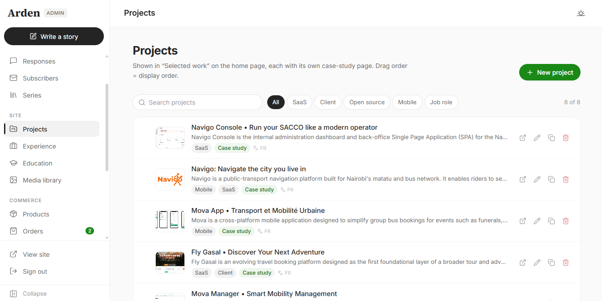Delete the Fly Gasal project
This screenshot has height=301, width=602.
566,263
